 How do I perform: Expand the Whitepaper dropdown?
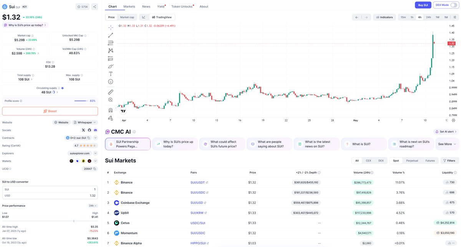point(85,122)
